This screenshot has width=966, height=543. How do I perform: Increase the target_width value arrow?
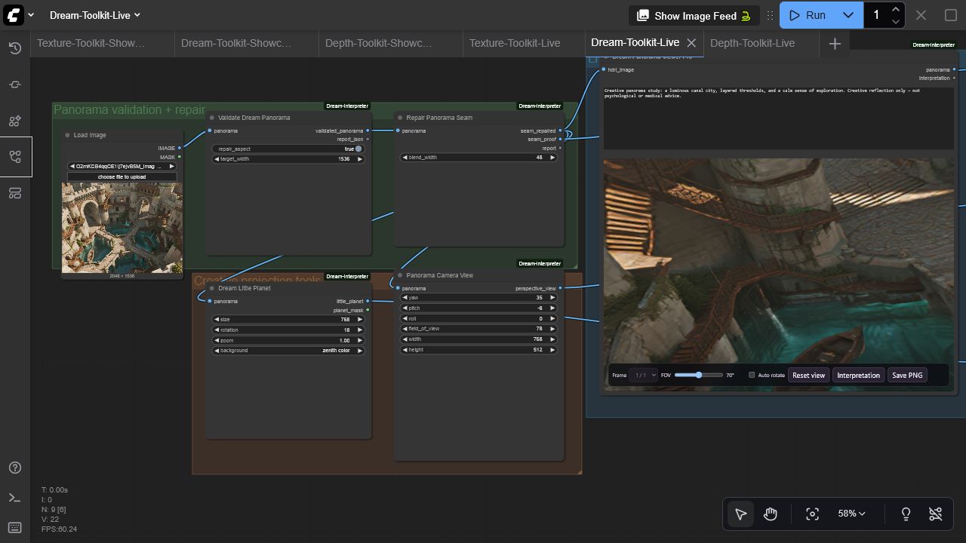pyautogui.click(x=359, y=159)
